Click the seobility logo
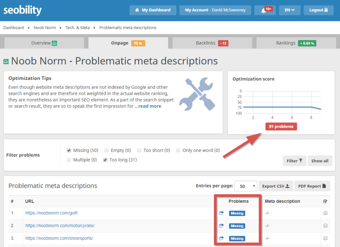The width and height of the screenshot is (340, 247). 22,10
